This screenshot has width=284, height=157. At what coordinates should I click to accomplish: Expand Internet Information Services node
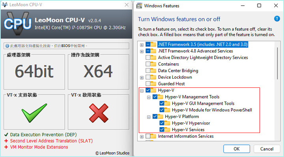point(142,137)
